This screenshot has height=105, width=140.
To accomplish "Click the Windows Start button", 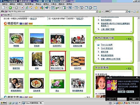I will [x=3, y=103].
